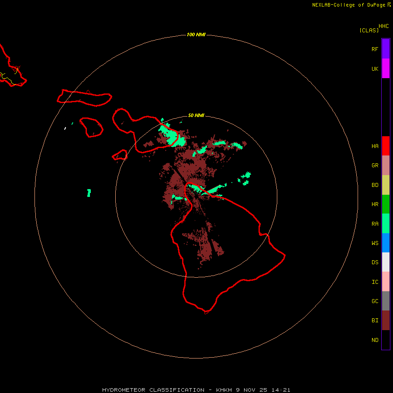Click the BI legend label
The width and height of the screenshot is (393, 393).
pyautogui.click(x=375, y=321)
